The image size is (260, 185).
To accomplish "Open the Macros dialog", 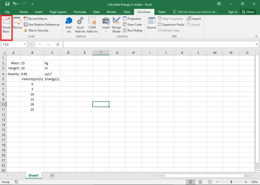I will click(17, 23).
